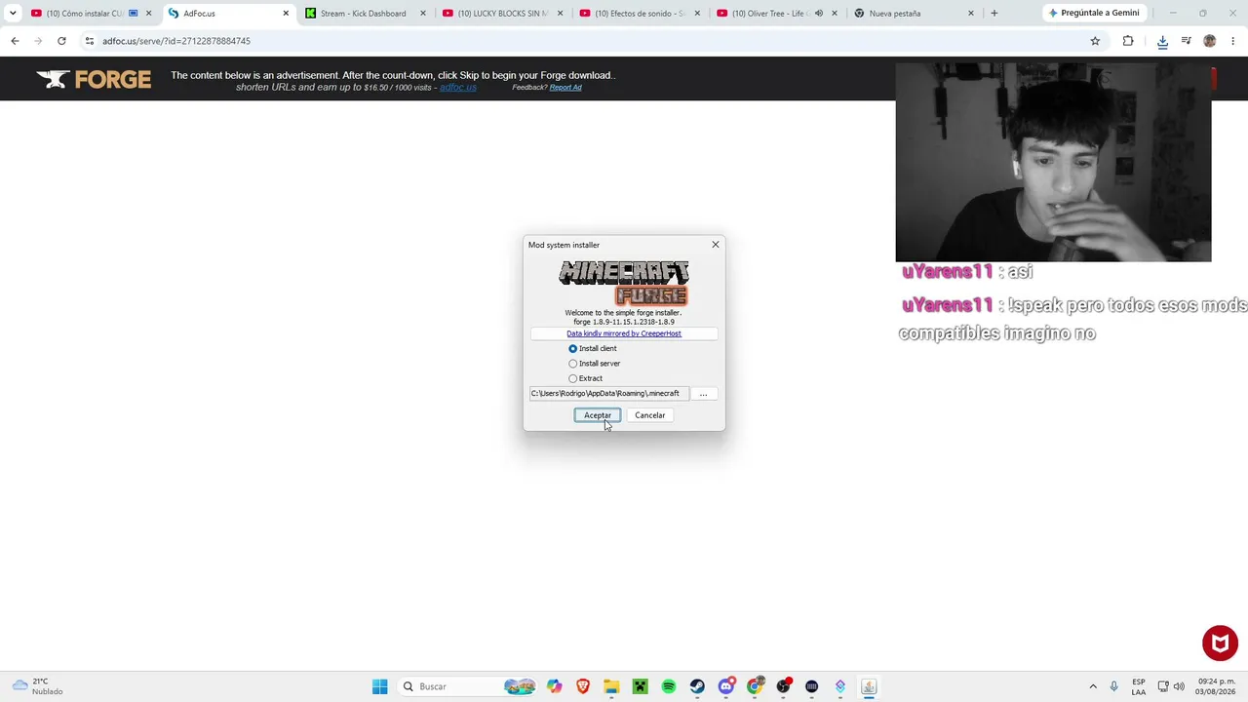Open Spotify from the taskbar
This screenshot has width=1248, height=702.
[669, 686]
